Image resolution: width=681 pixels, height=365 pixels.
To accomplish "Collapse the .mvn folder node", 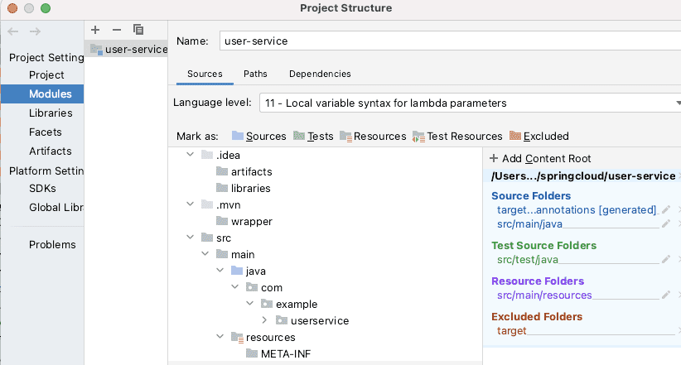I will (191, 204).
